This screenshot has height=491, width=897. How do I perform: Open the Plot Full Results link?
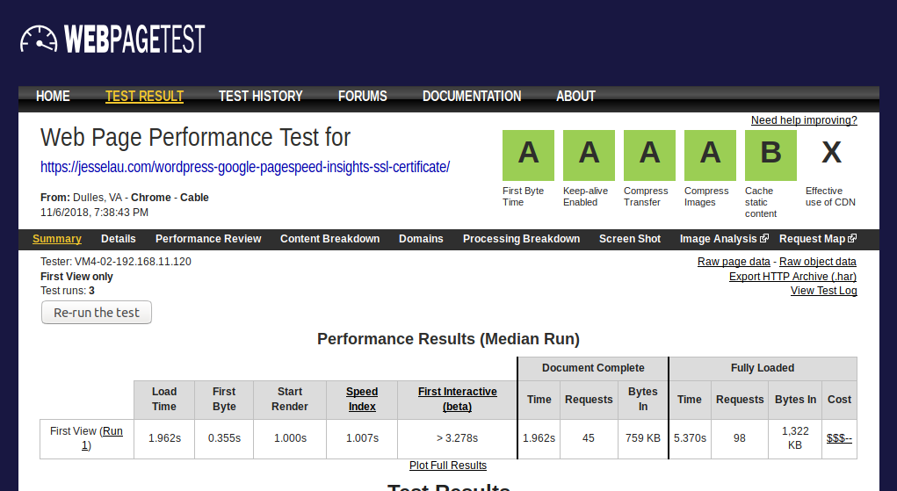(x=448, y=466)
